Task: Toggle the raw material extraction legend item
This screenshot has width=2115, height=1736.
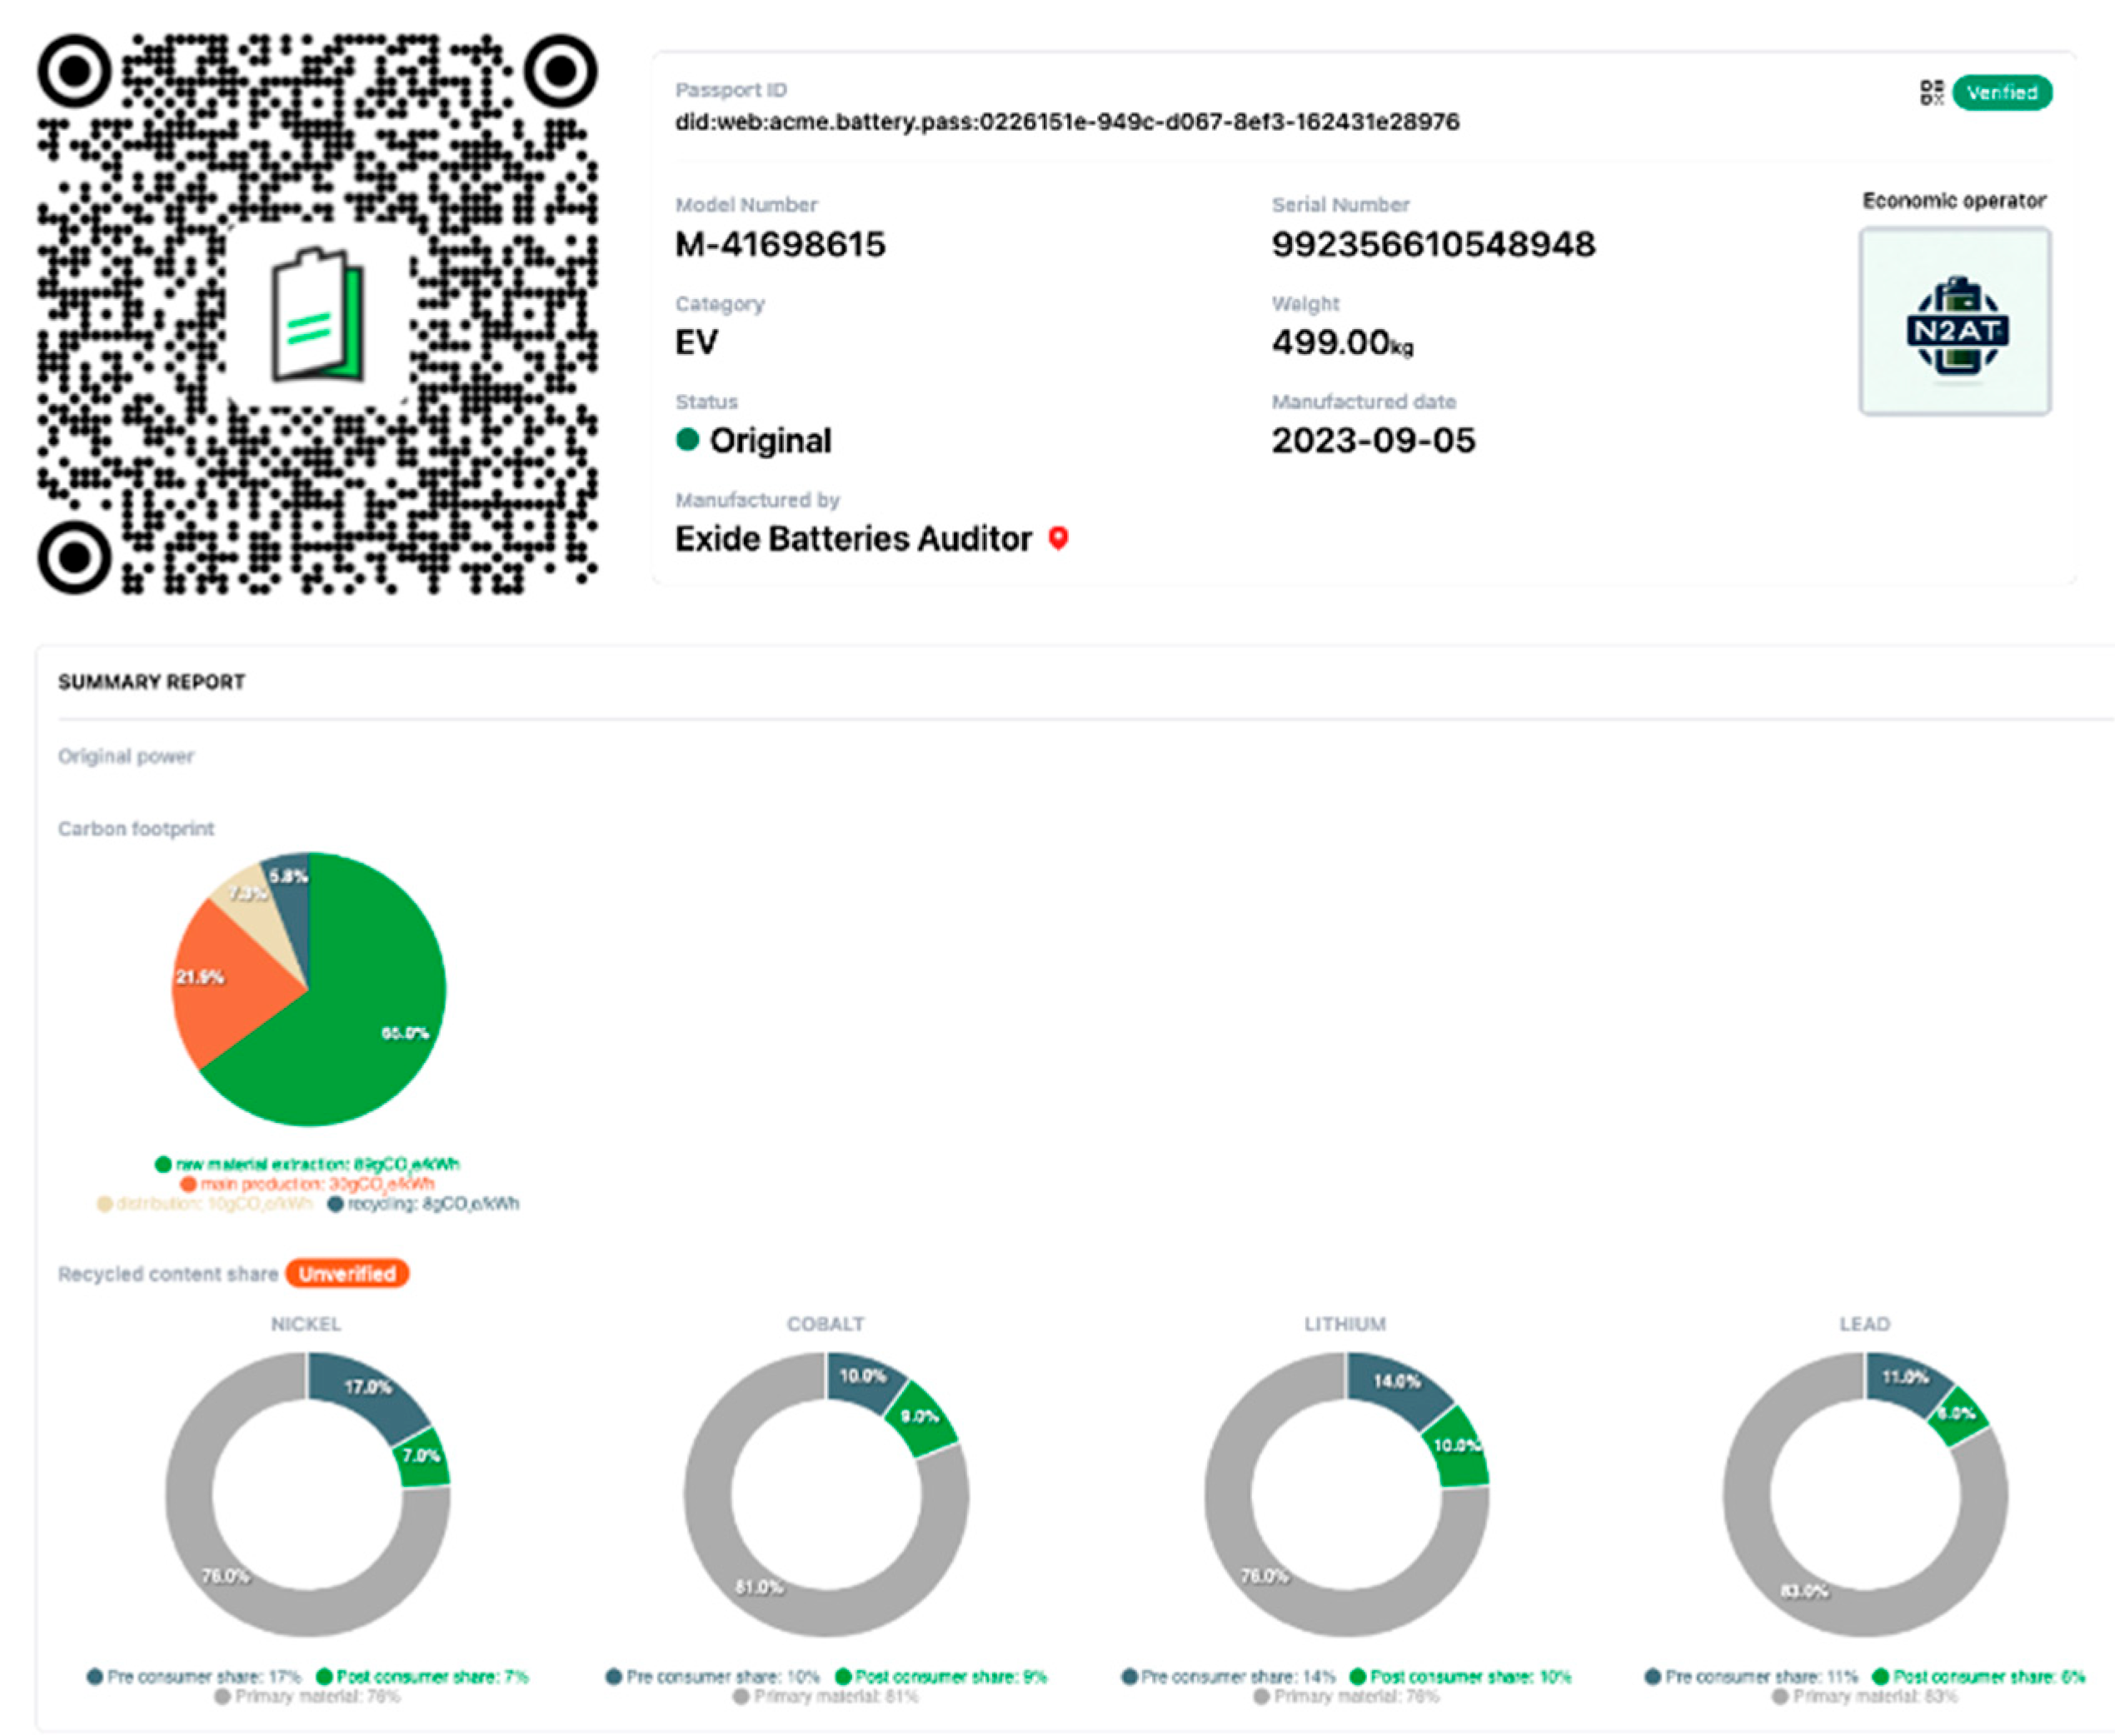Action: 307,1164
